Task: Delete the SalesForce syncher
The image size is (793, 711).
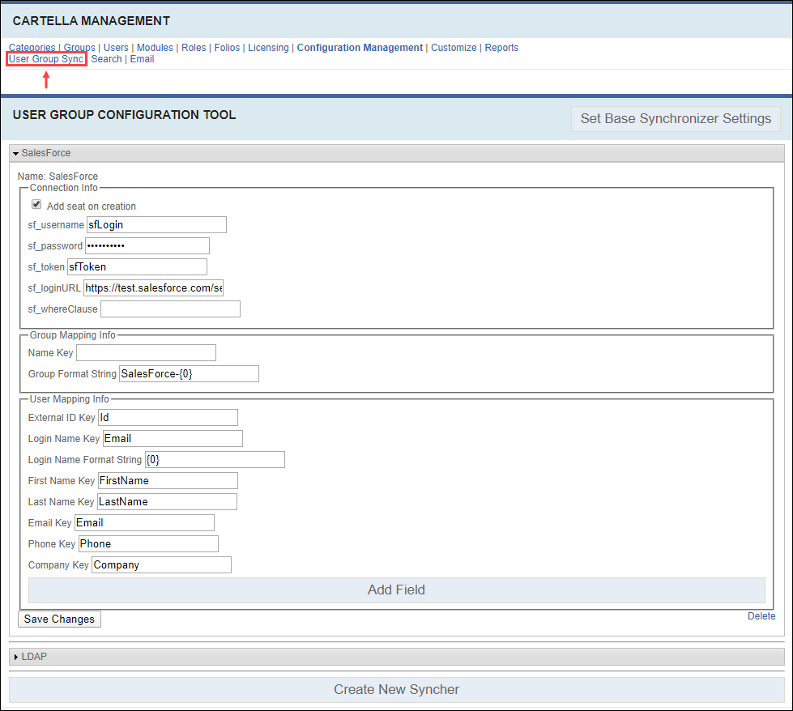Action: (x=761, y=616)
